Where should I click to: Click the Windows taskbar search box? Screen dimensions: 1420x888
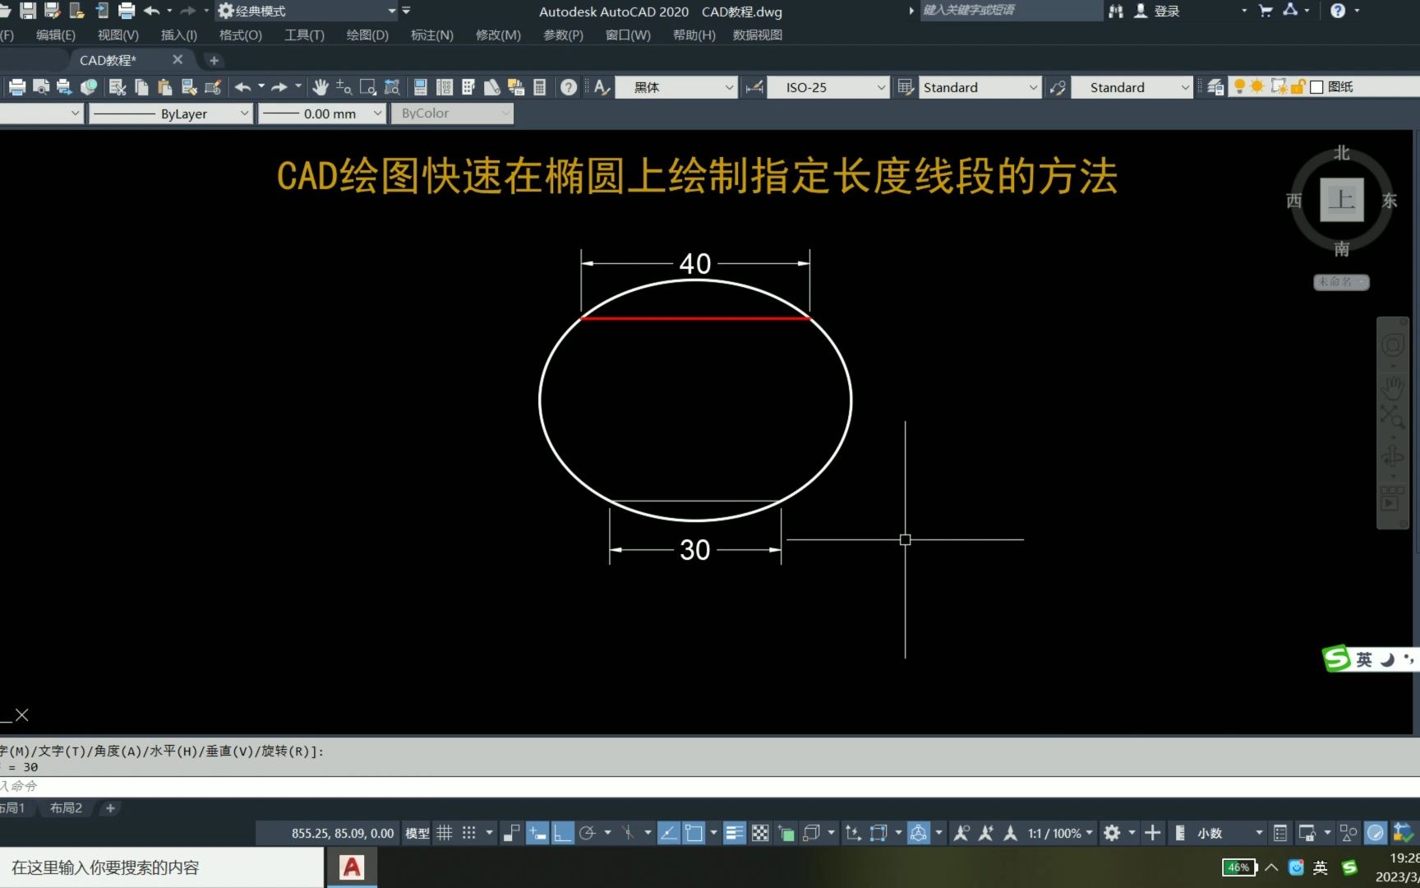[x=163, y=867]
